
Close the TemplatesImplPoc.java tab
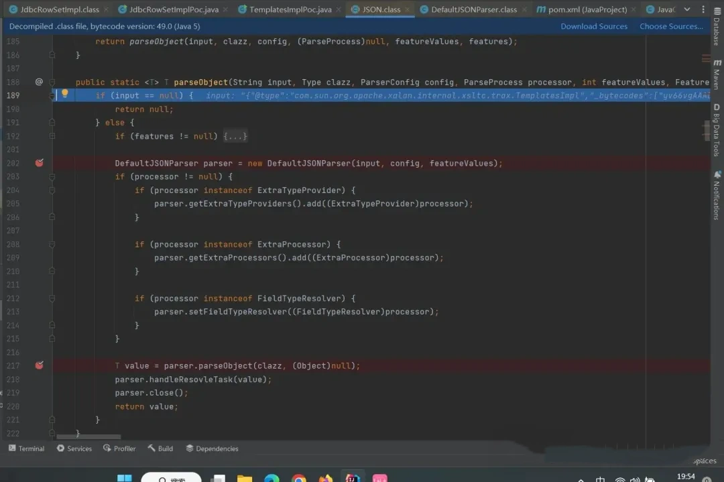pos(339,9)
